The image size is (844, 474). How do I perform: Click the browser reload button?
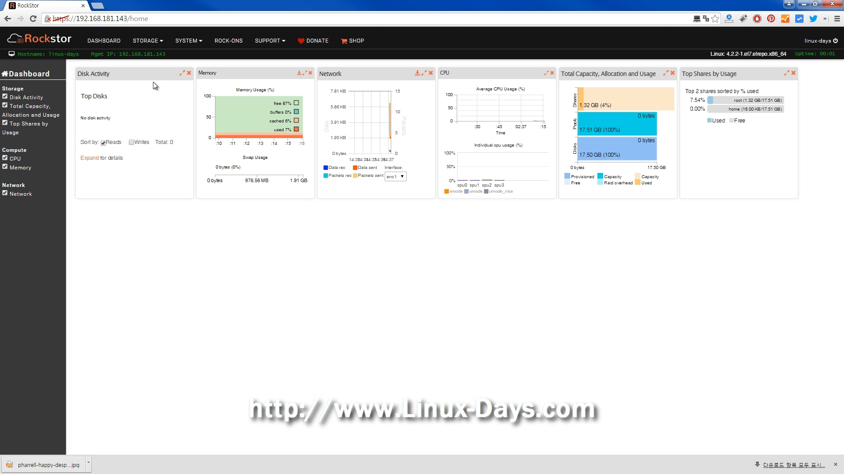point(33,18)
